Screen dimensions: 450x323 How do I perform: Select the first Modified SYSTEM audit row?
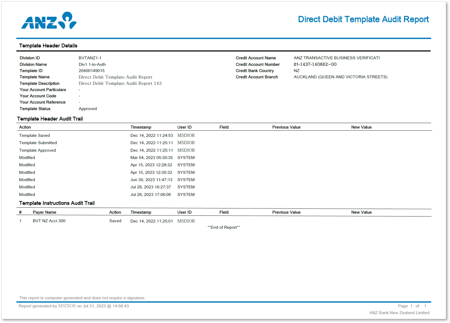click(27, 157)
